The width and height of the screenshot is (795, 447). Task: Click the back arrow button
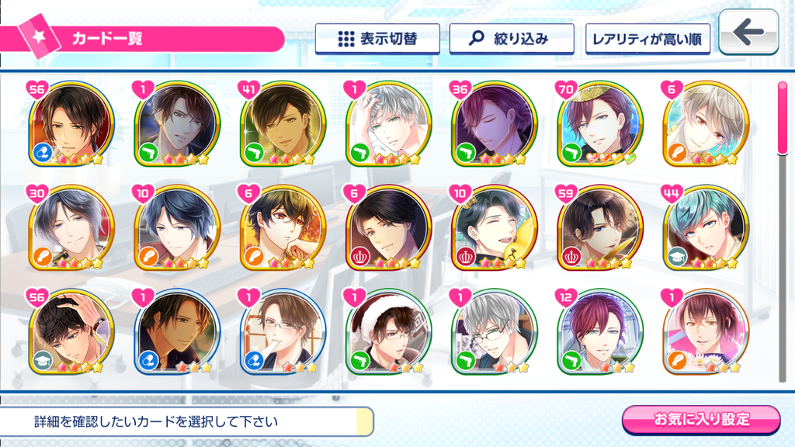pyautogui.click(x=748, y=32)
